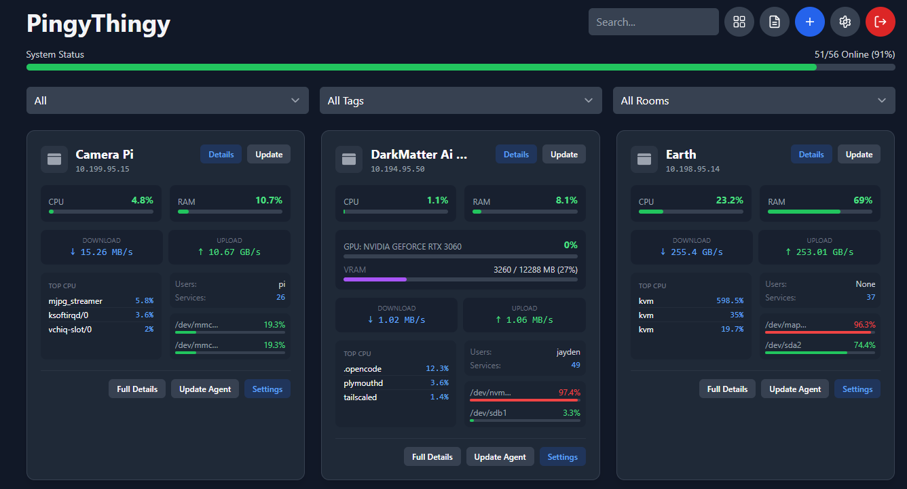Screen dimensions: 907x489
Task: Expand the All status filter dropdown
Action: point(168,100)
